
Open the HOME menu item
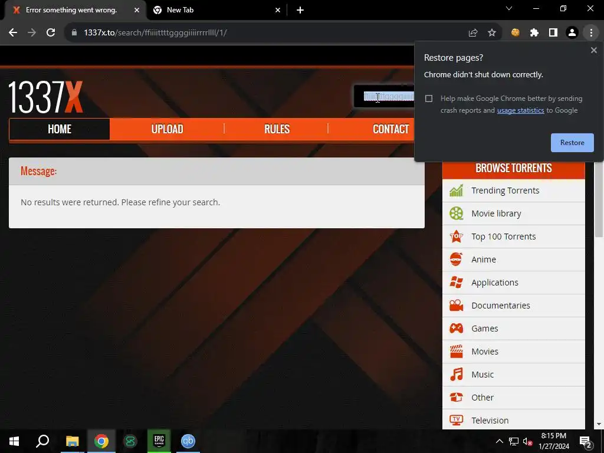point(60,129)
